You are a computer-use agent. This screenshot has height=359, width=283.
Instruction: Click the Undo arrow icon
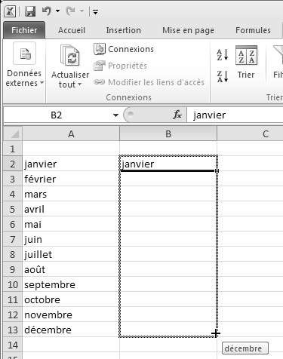pyautogui.click(x=47, y=11)
